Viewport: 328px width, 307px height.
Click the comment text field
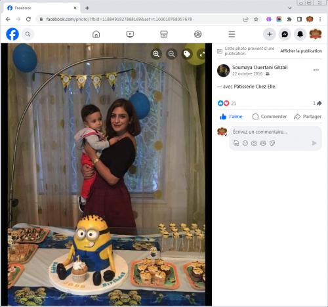tap(260, 132)
